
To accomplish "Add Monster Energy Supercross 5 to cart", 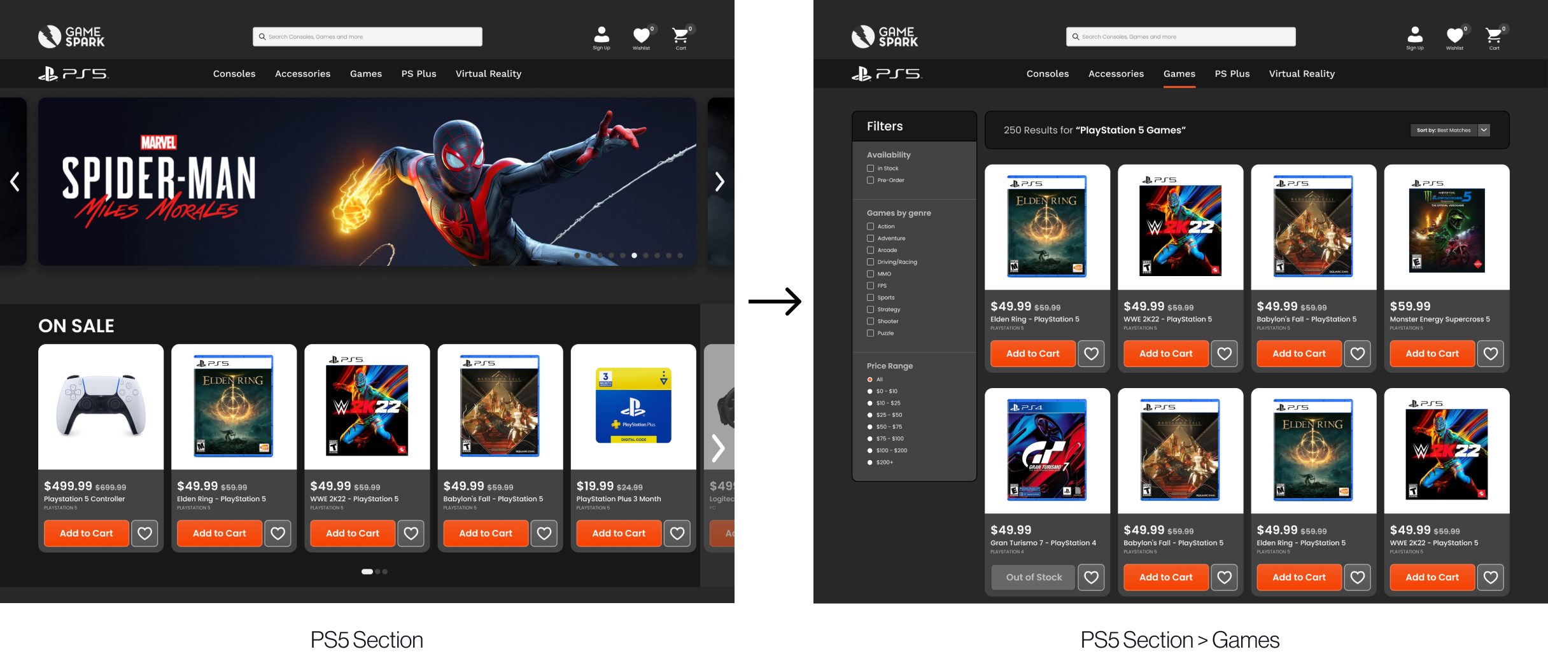I will point(1432,354).
